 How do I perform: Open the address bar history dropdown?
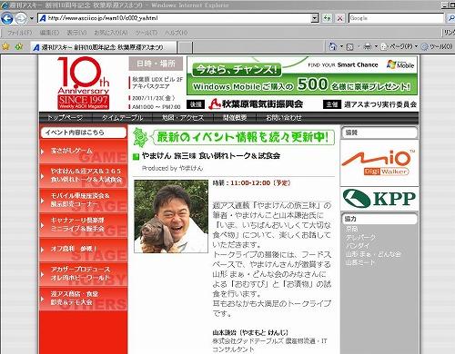pyautogui.click(x=315, y=18)
